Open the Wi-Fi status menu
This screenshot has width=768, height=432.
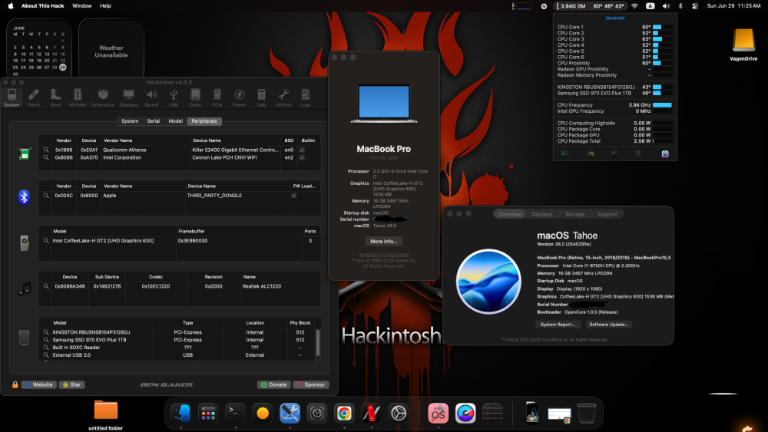click(635, 6)
